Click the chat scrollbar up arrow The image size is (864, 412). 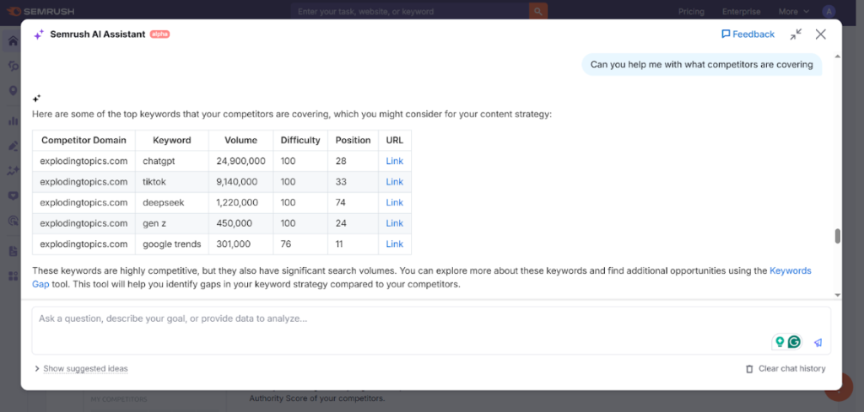click(x=838, y=56)
